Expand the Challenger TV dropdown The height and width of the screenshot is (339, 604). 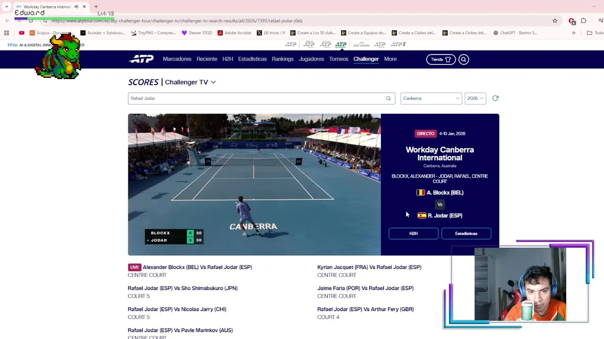(190, 82)
